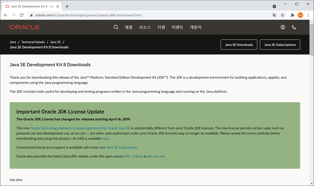The width and height of the screenshot is (314, 186).
Task: Open the Java SE Subscription link
Action: click(122, 147)
